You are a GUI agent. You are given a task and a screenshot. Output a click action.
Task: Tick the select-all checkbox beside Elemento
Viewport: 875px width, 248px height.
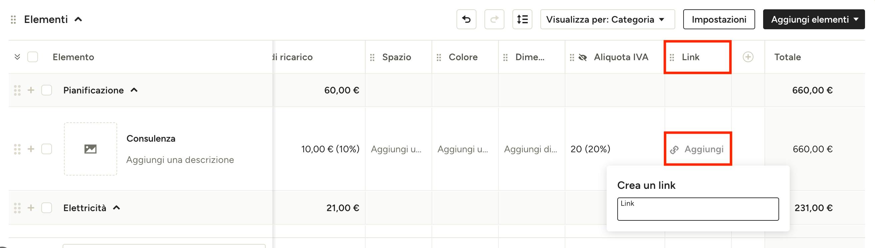pos(33,57)
